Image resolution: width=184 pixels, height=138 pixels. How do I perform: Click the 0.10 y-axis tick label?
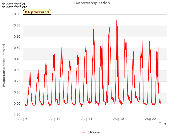17,92
